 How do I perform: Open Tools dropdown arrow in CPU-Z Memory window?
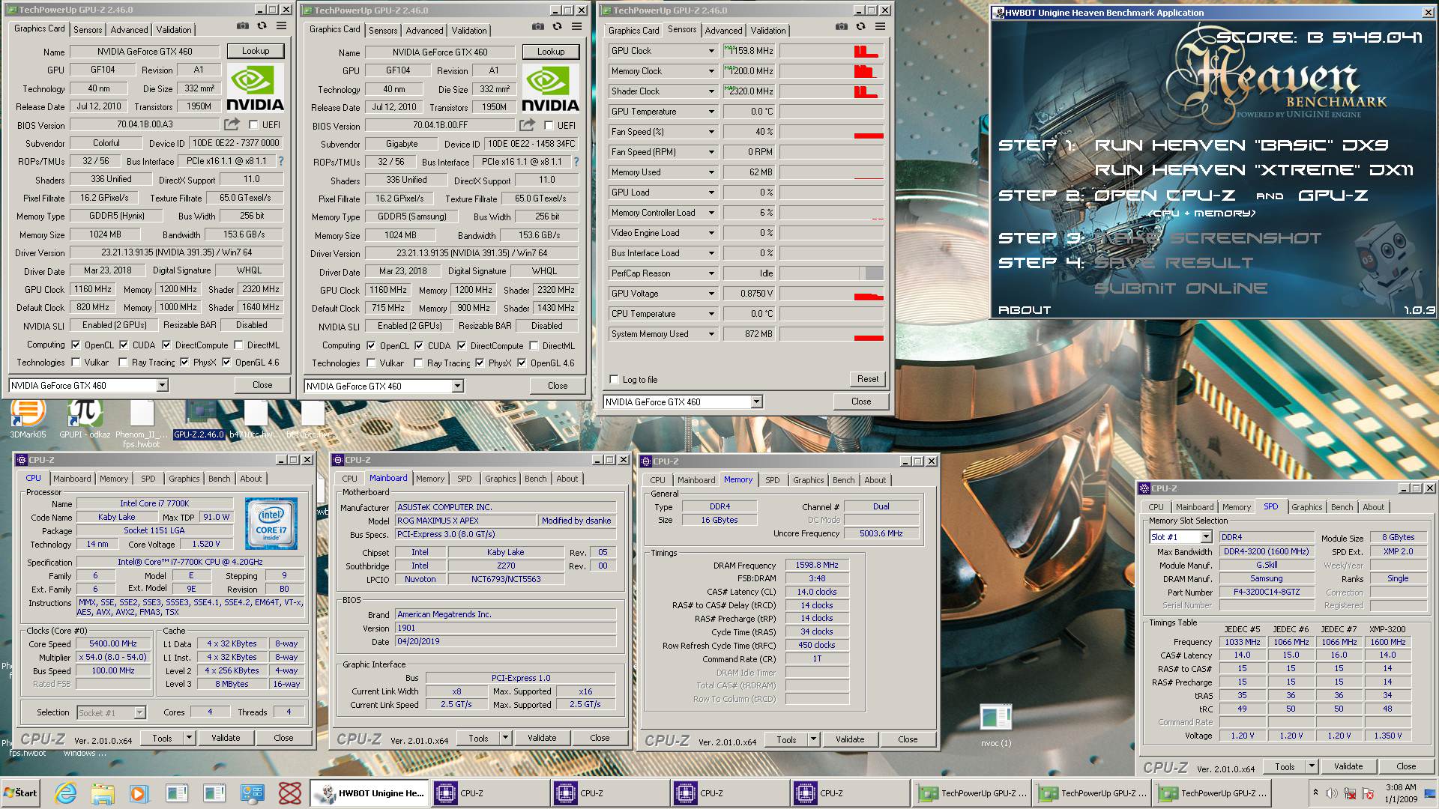click(x=813, y=739)
